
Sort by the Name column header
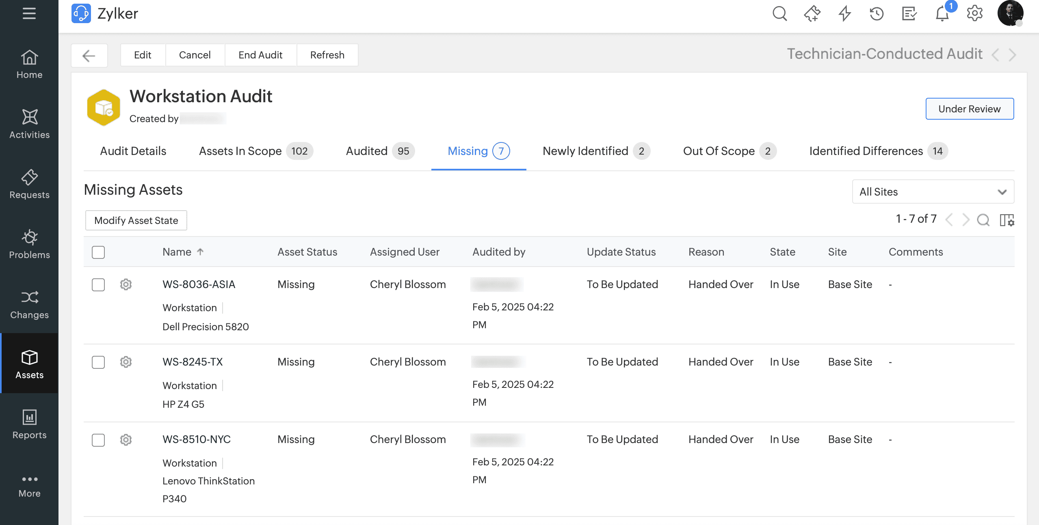(x=177, y=252)
